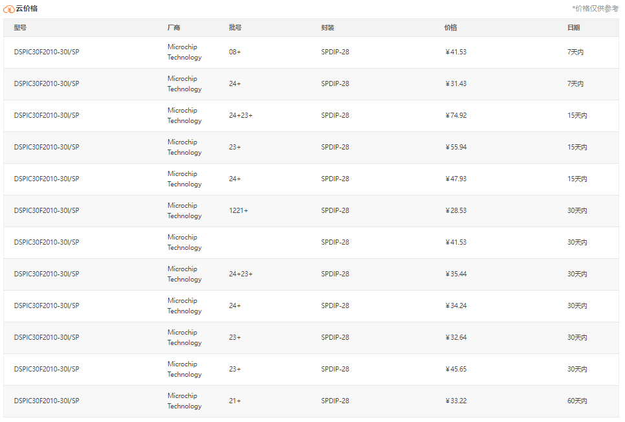Click the ¥28.53 price entry
The height and width of the screenshot is (422, 625).
tap(456, 210)
